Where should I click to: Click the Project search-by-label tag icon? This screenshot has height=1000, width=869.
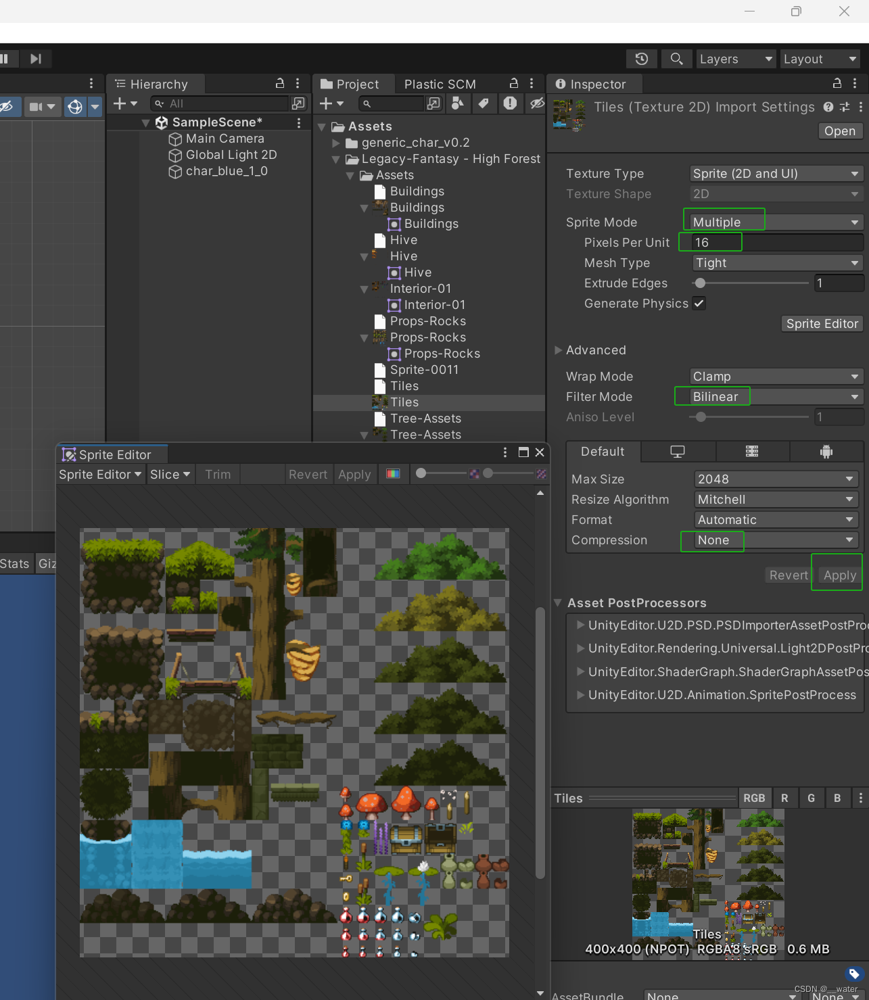[483, 103]
